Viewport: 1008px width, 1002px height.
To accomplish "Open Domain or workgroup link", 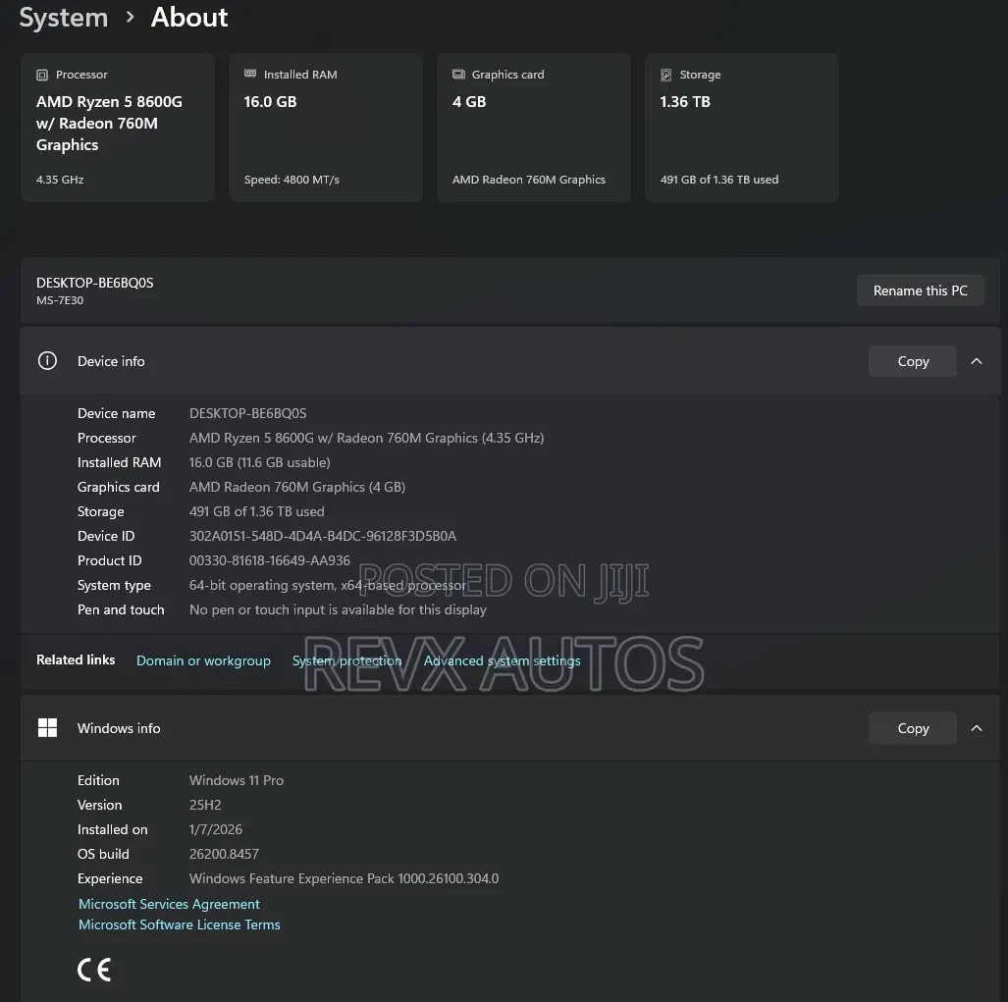I will coord(203,660).
